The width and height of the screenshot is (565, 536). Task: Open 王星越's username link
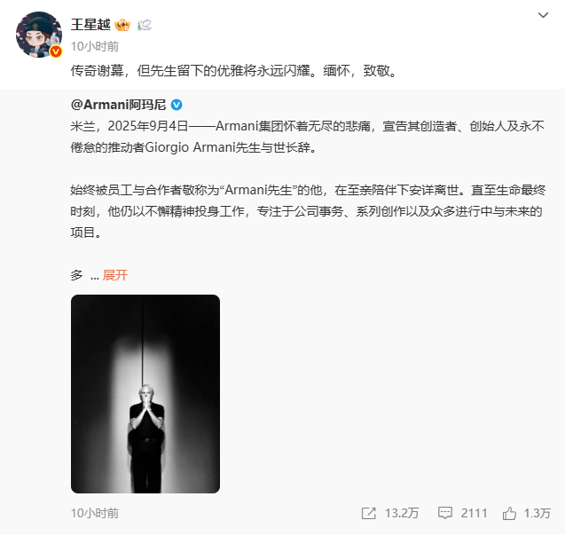click(90, 25)
